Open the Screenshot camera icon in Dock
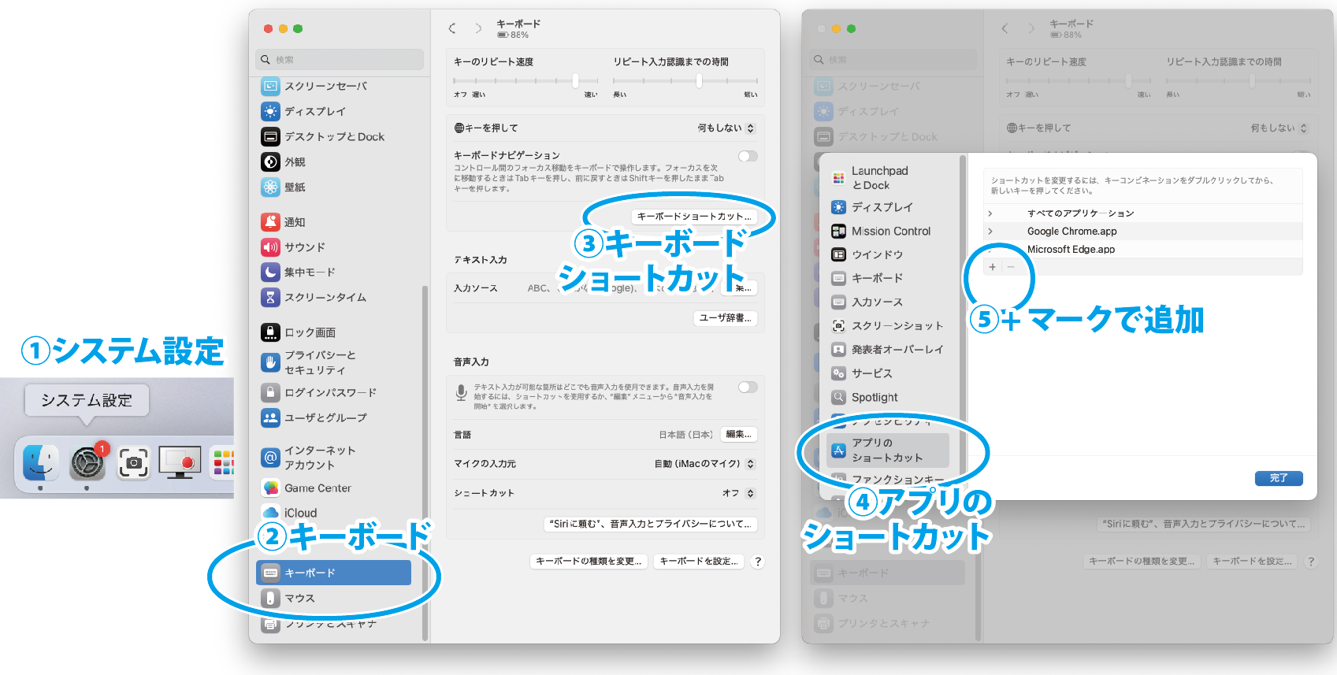Viewport: 1337px width, 675px height. click(134, 462)
